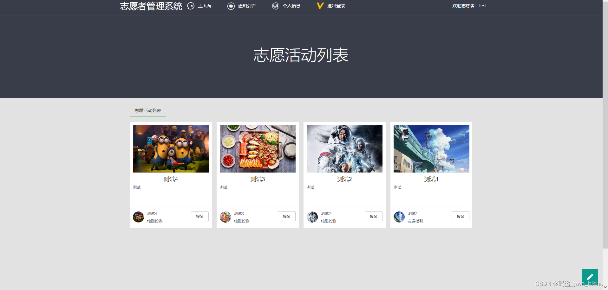Click small 测试4 name beside avatar
Viewport: 608px width, 290px height.
[152, 214]
